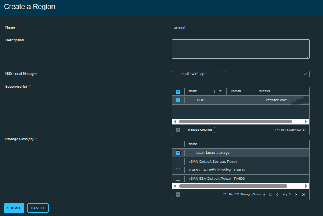The width and height of the screenshot is (323, 216).
Task: Click the Cancel button
Action: (x=38, y=208)
